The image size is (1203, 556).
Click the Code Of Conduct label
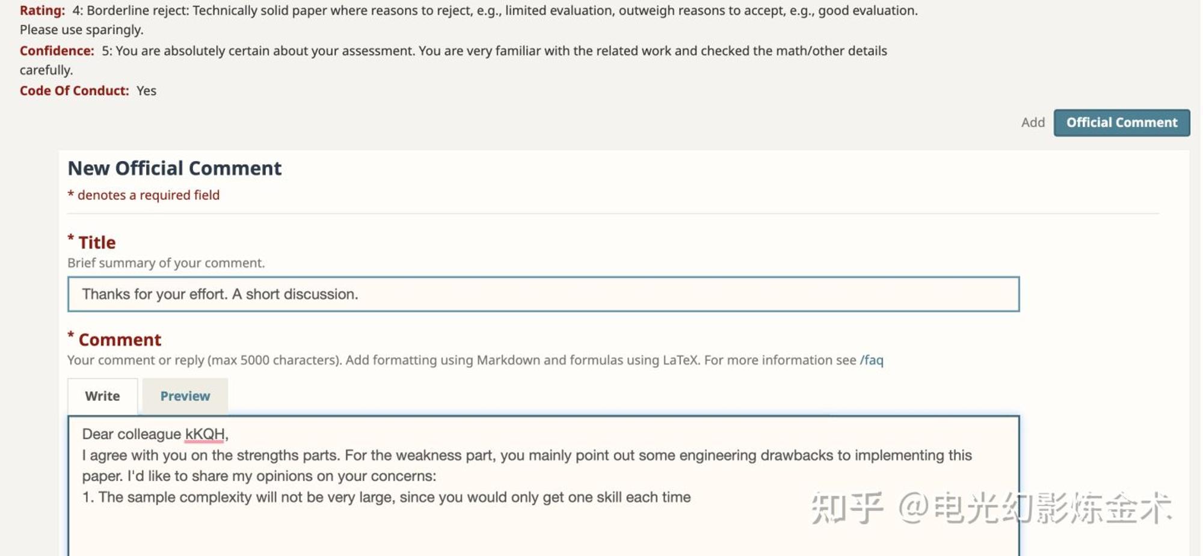(74, 91)
